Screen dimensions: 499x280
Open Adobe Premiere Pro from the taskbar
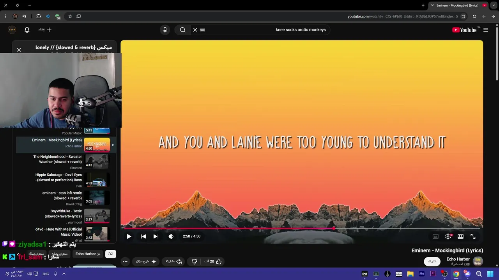[433, 274]
